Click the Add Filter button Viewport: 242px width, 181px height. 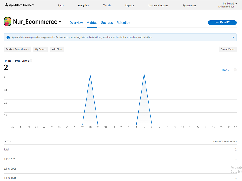tap(57, 49)
